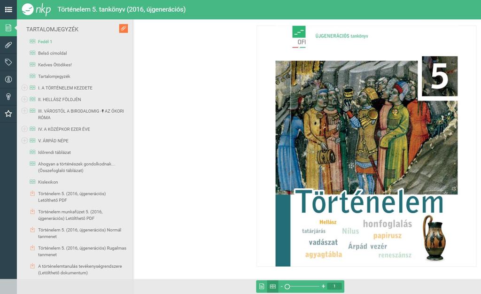Open the accessibility sidebar tab
The image size is (481, 294).
8,79
